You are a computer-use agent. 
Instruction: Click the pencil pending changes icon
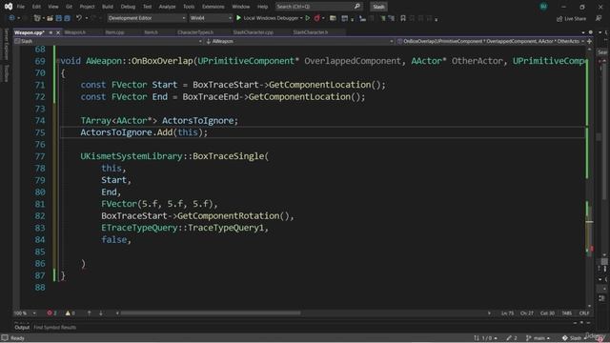pos(509,338)
